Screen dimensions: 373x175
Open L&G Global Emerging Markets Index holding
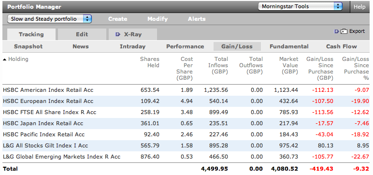click(x=62, y=157)
